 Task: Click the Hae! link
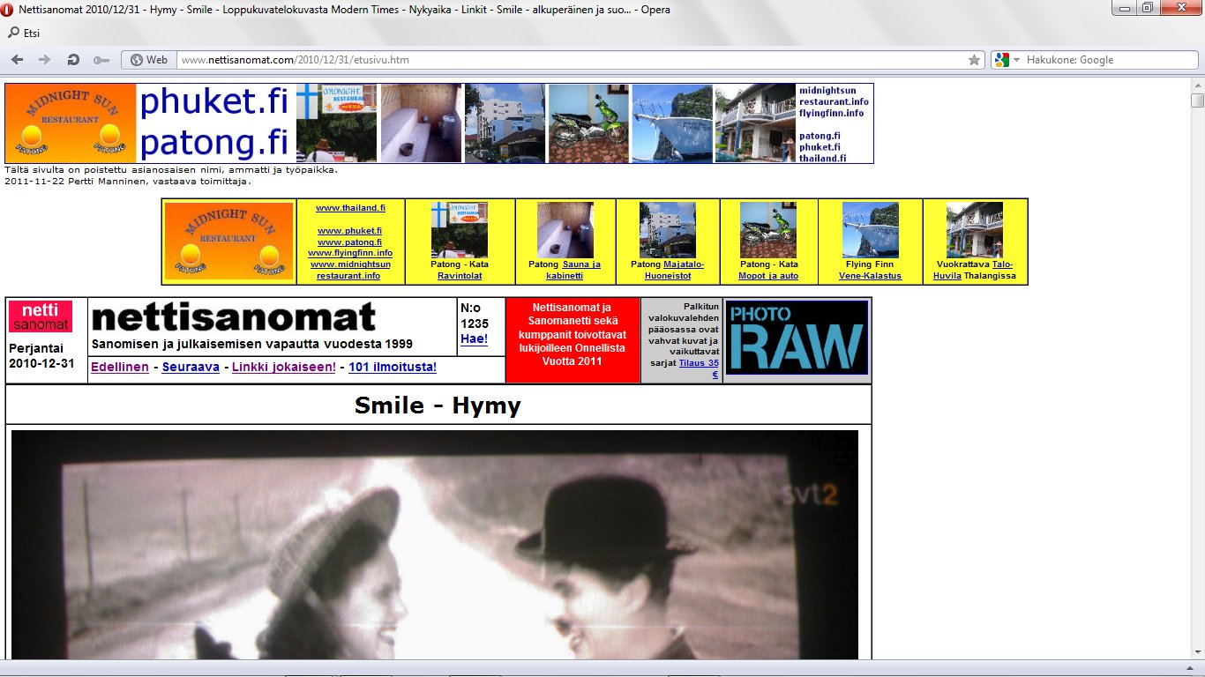(x=474, y=338)
